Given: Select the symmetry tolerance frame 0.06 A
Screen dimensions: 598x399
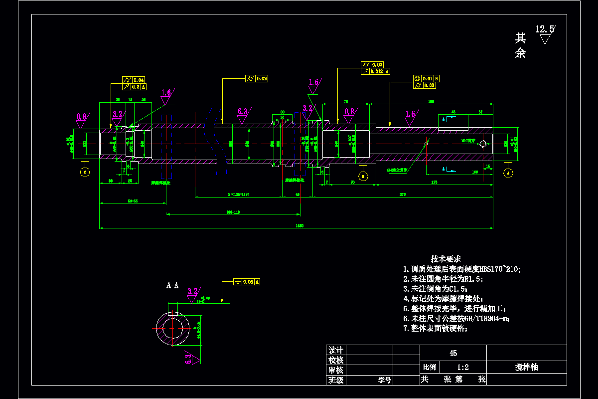Looking at the screenshot, I should click(247, 282).
